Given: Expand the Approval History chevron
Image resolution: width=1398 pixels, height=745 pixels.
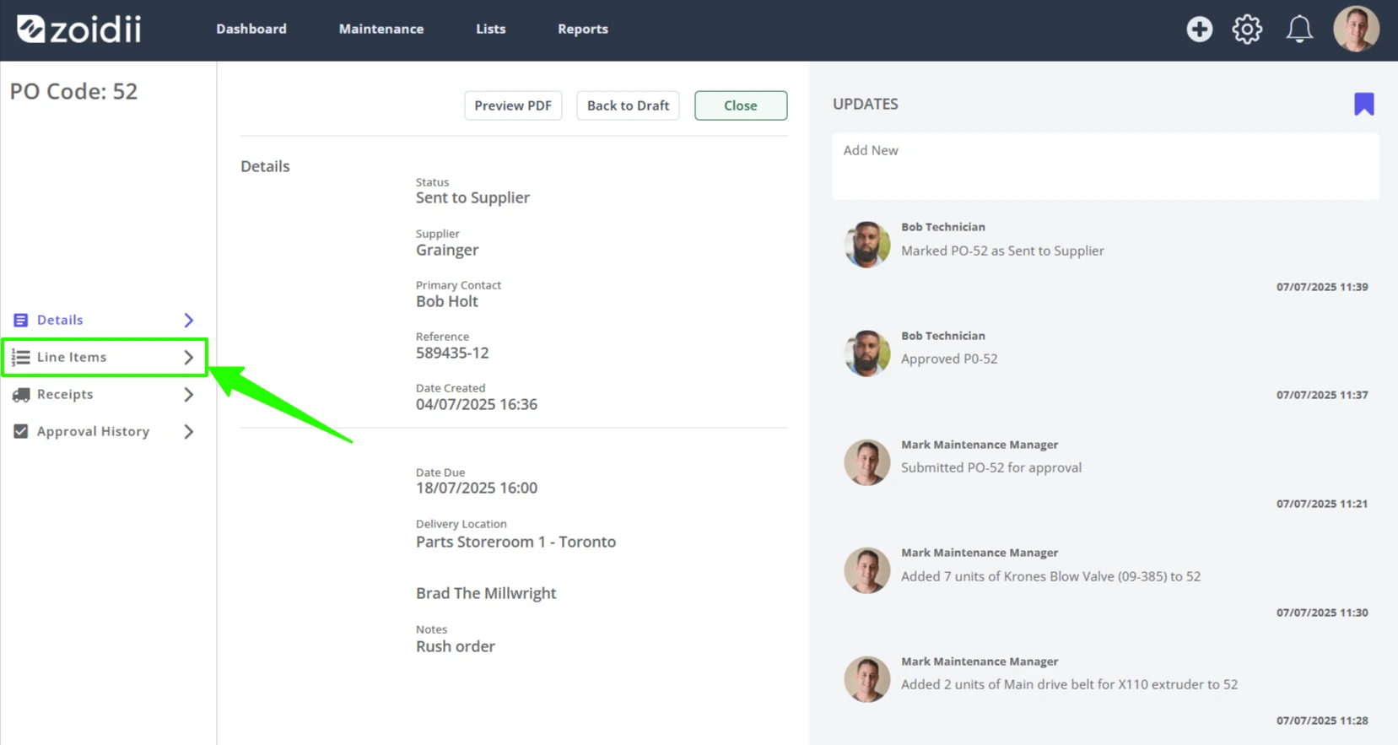Looking at the screenshot, I should tap(189, 431).
